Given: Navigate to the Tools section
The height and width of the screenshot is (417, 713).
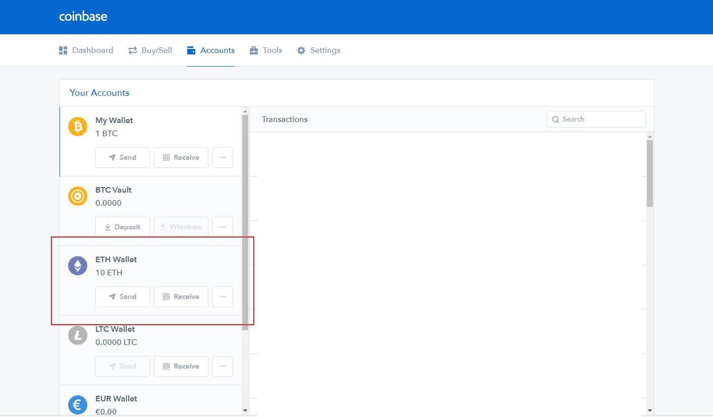Looking at the screenshot, I should (266, 50).
